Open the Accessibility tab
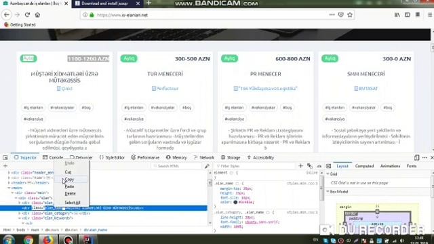Image resolution: width=434 pixels, height=244 pixels. (260, 157)
